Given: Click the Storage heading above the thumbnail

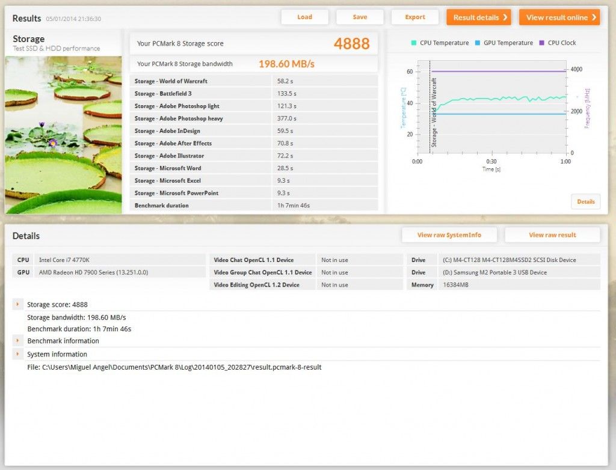Looking at the screenshot, I should (x=28, y=39).
